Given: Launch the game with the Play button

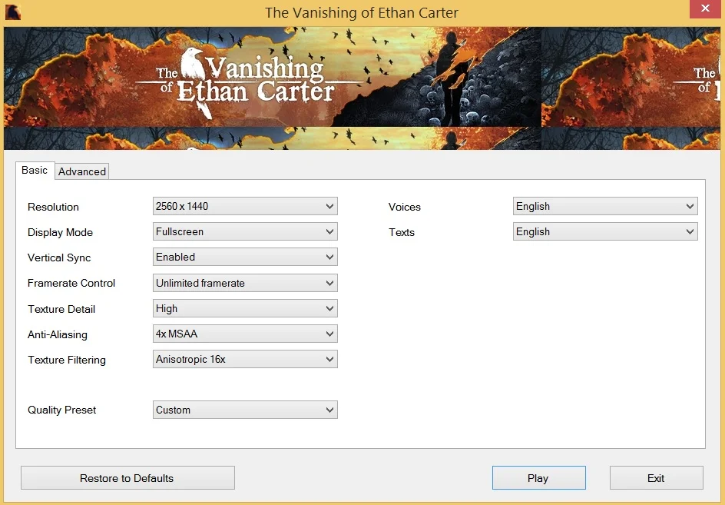Looking at the screenshot, I should coord(538,477).
